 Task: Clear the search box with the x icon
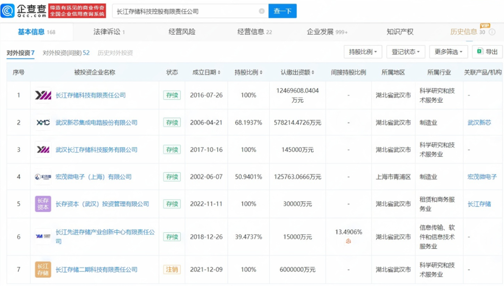(262, 10)
